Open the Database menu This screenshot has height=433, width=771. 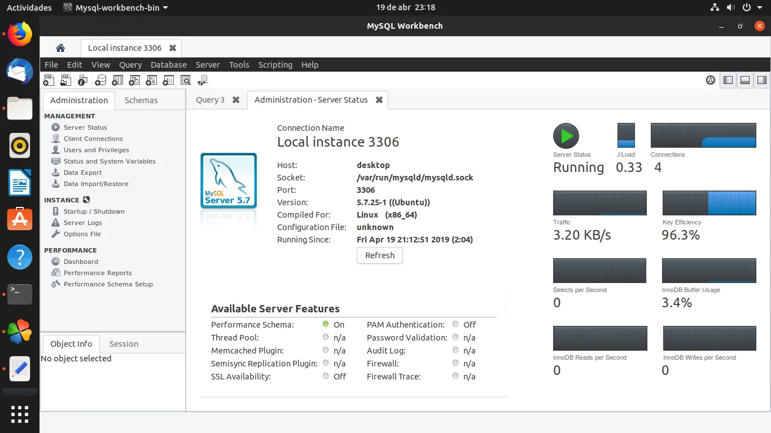pyautogui.click(x=169, y=65)
